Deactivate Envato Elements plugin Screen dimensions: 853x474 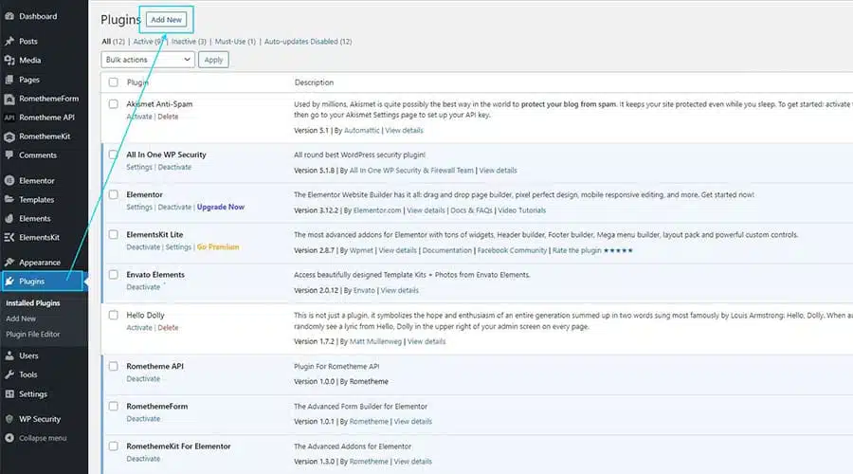pyautogui.click(x=143, y=287)
